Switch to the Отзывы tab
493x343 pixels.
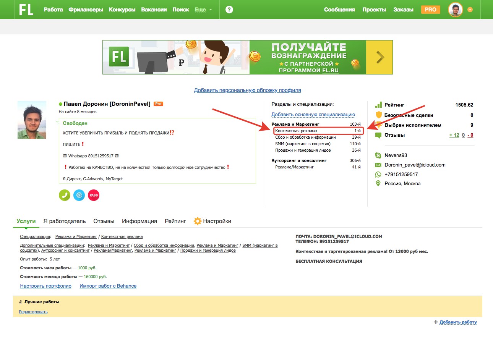(x=104, y=221)
